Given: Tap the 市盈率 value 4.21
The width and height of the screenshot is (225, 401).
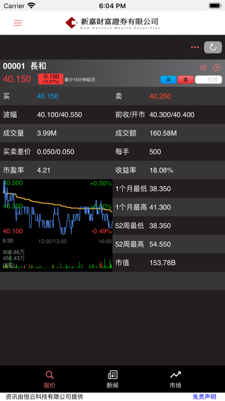Looking at the screenshot, I should (x=44, y=171).
